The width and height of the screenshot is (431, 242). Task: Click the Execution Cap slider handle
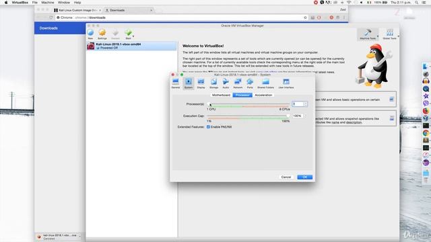(x=288, y=116)
